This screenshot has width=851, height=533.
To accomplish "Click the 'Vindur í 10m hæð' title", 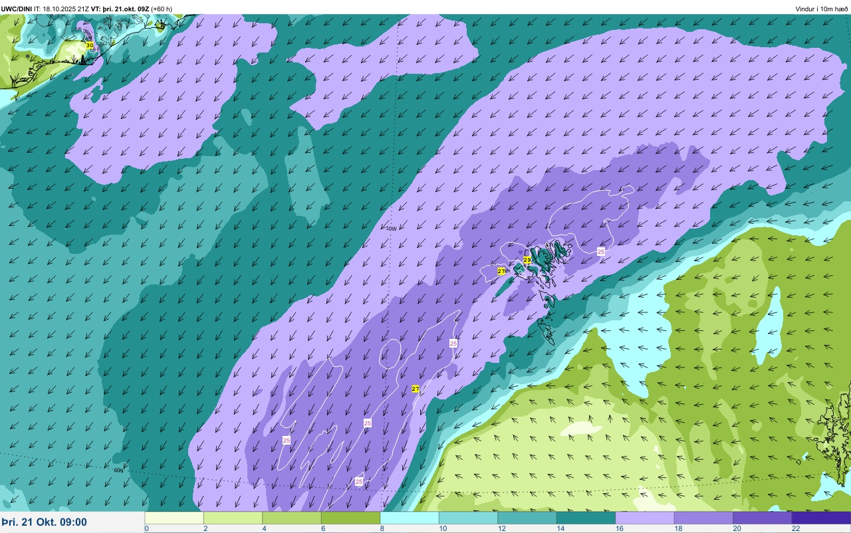I will [822, 9].
